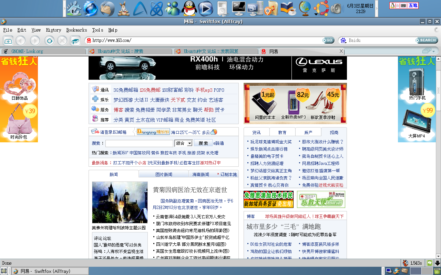Select the 房产 tab in right panel
Viewport: 441px width, 275px height.
pyautogui.click(x=308, y=132)
